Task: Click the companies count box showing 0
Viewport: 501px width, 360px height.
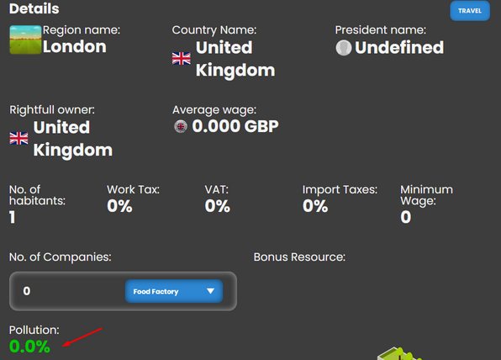Action: (x=123, y=291)
